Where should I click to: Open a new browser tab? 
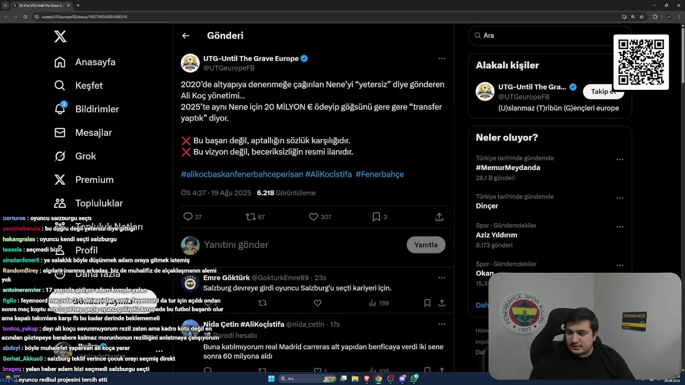click(x=78, y=5)
